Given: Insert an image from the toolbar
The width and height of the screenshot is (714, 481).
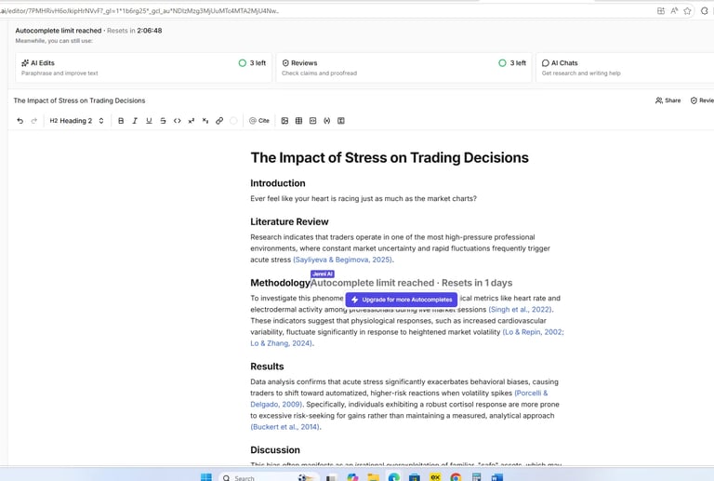Looking at the screenshot, I should tap(284, 121).
